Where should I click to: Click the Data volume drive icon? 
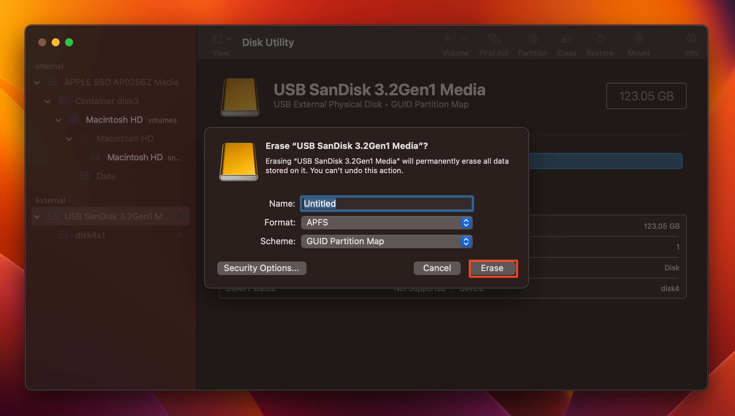(x=84, y=176)
